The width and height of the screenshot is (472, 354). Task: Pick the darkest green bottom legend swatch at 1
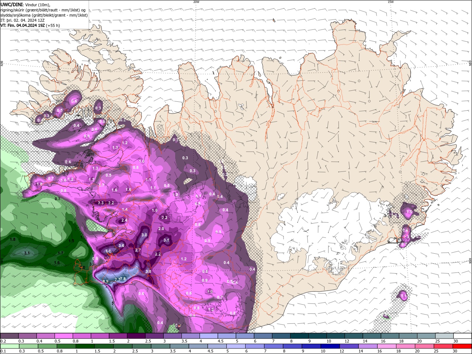click(85, 346)
